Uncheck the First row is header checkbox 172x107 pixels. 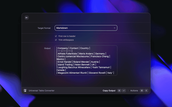click(56, 36)
